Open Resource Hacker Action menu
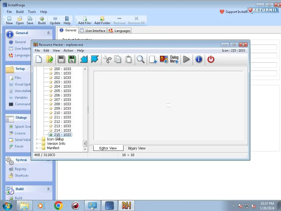281x211 pixels. tap(68, 51)
